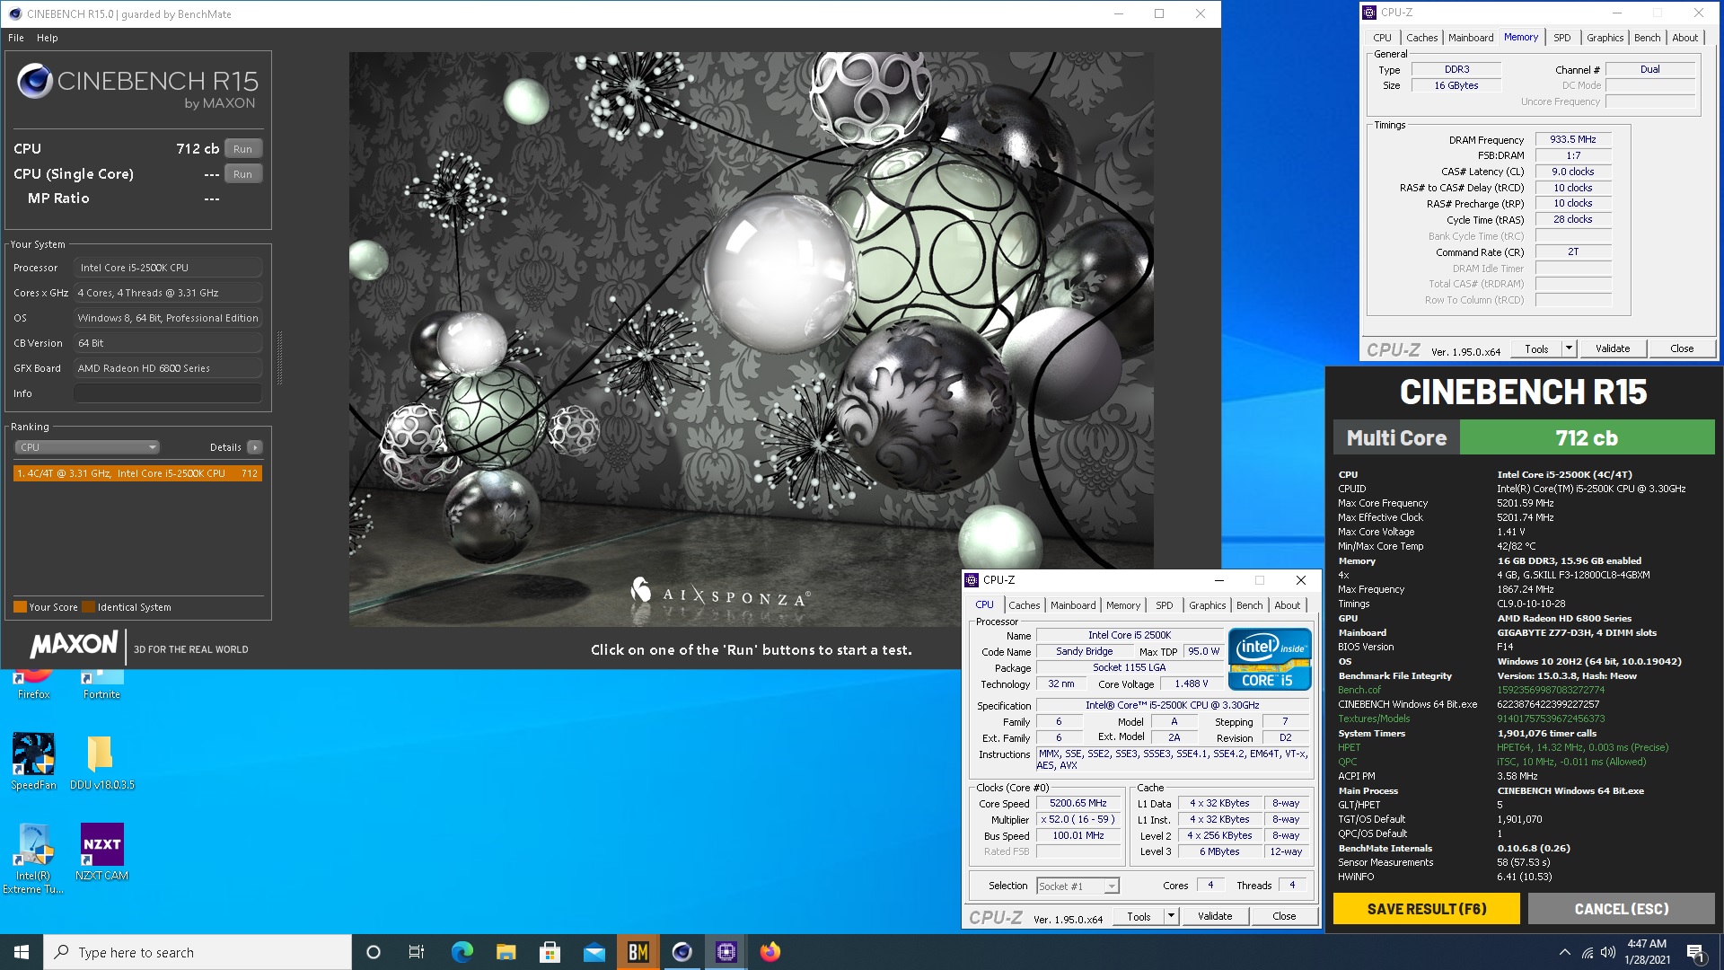Select the NZXT CAM desktop icon
Screen dimensions: 1724x970
tap(101, 852)
